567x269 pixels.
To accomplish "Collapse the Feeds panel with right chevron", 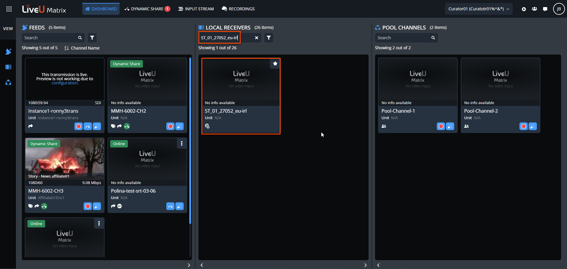I will (x=189, y=265).
